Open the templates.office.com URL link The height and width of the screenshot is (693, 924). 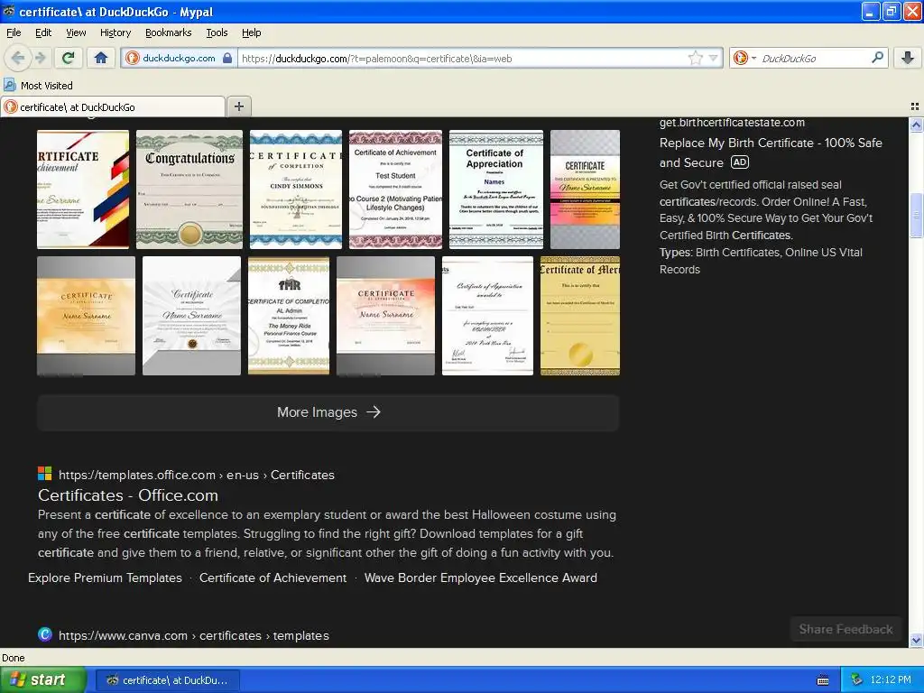[196, 475]
